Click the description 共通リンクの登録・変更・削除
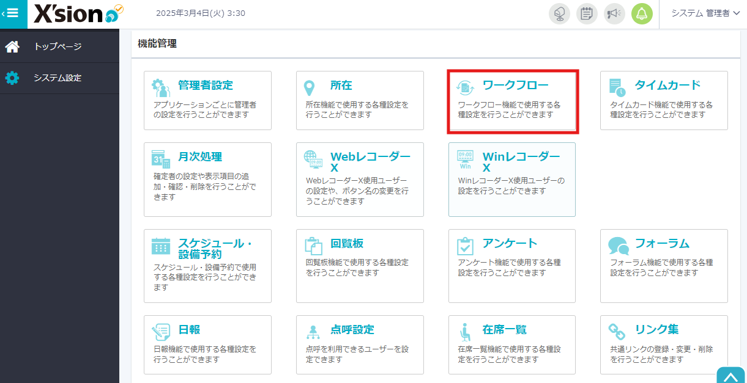Screen dimensions: 747x383 click(661, 354)
